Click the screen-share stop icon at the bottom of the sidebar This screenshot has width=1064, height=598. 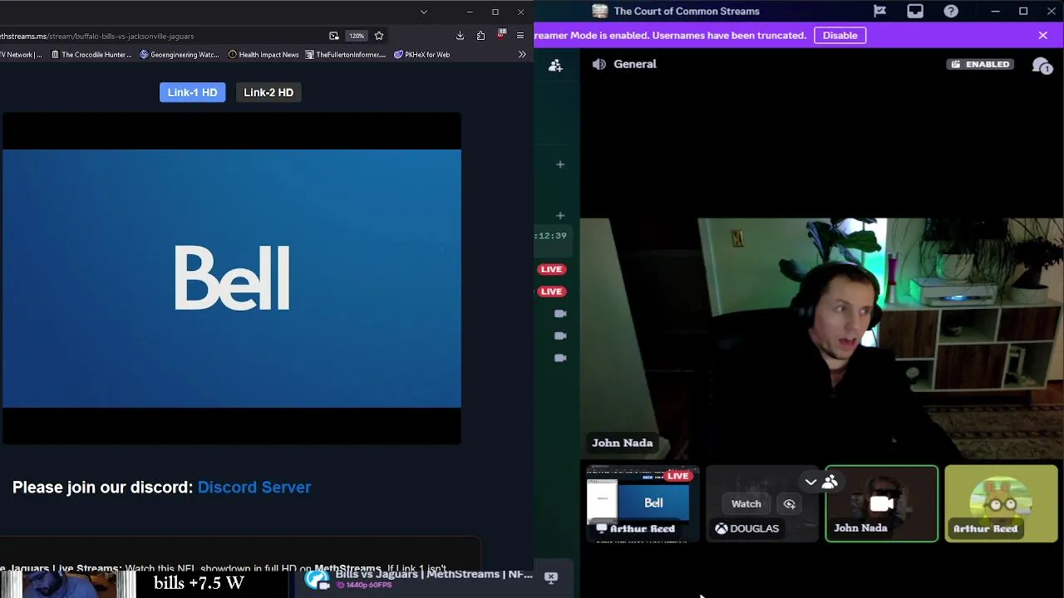(550, 578)
